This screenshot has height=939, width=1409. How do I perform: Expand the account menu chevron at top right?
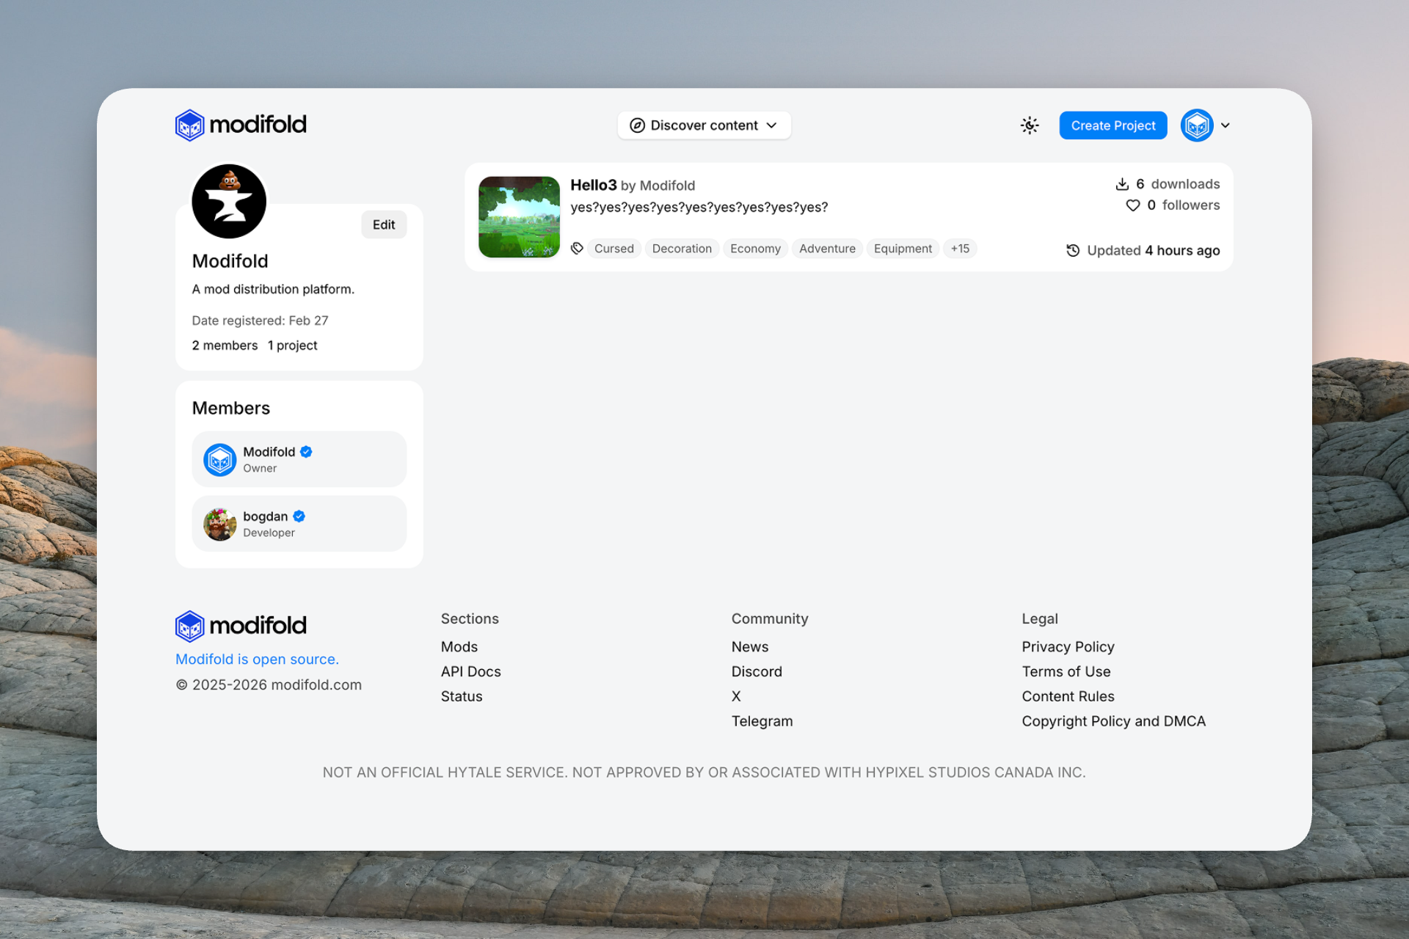[x=1226, y=125]
